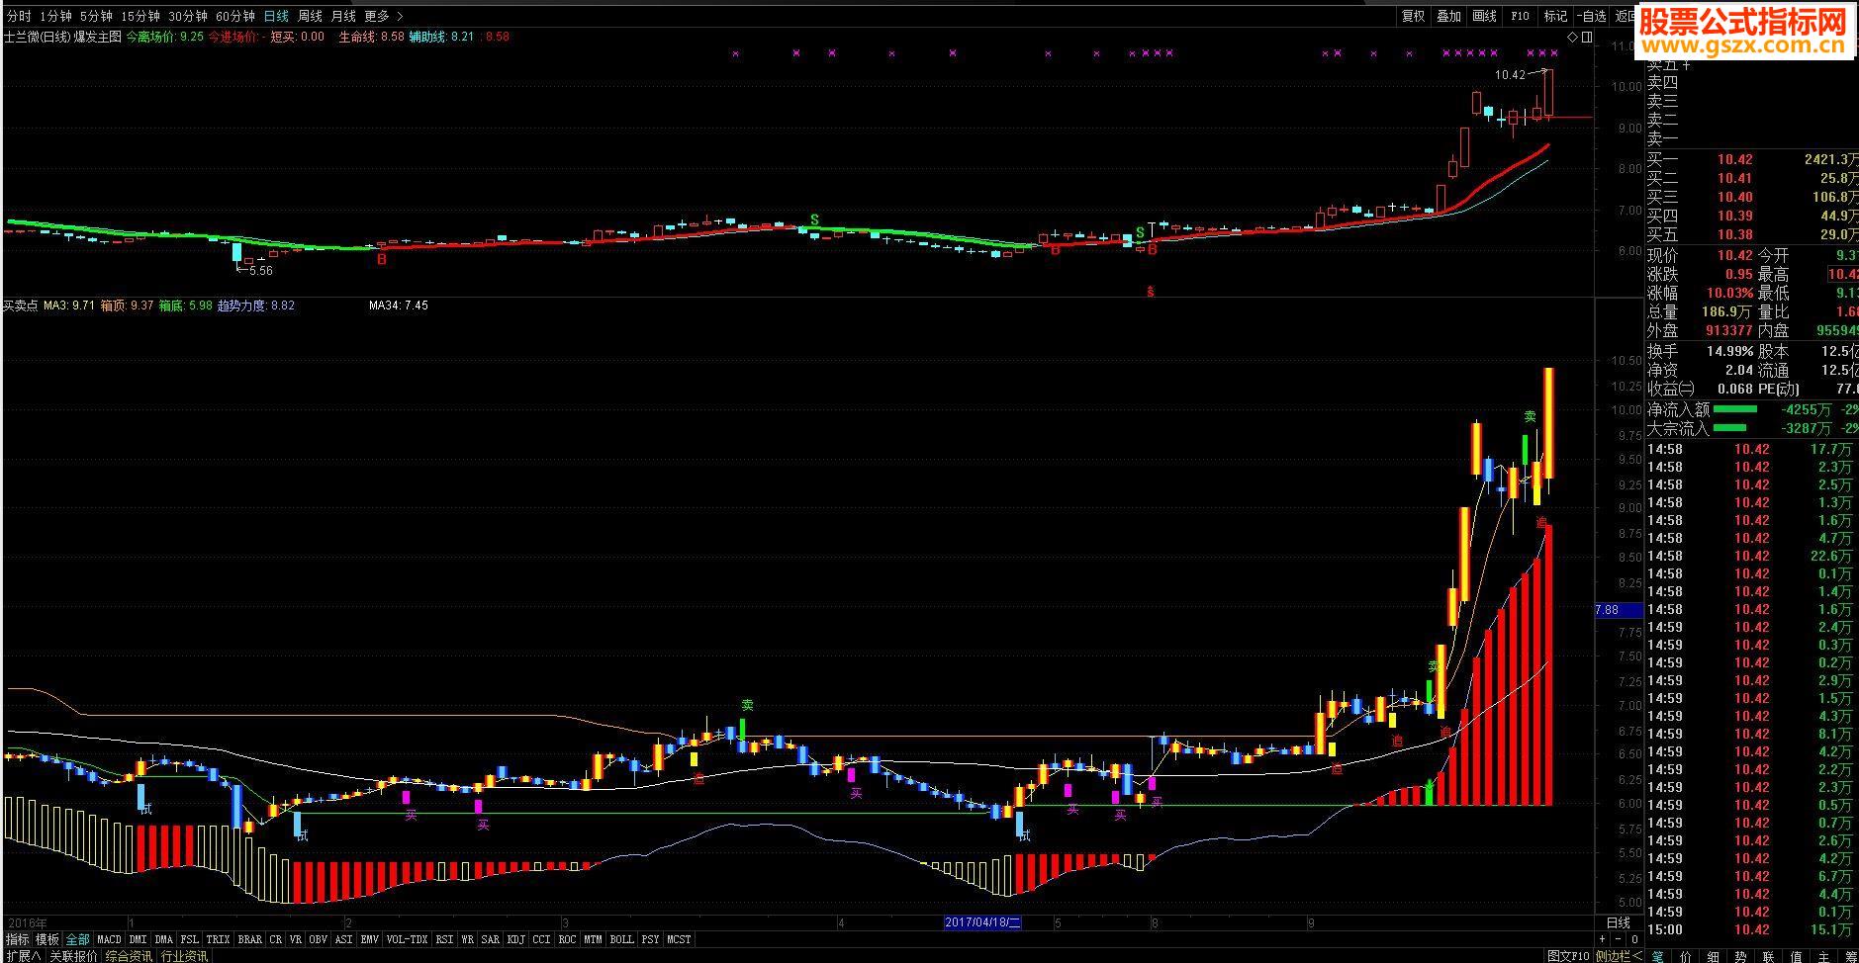Image resolution: width=1859 pixels, height=963 pixels.
Task: Open F10 company info from toolbar
Action: [x=1520, y=16]
